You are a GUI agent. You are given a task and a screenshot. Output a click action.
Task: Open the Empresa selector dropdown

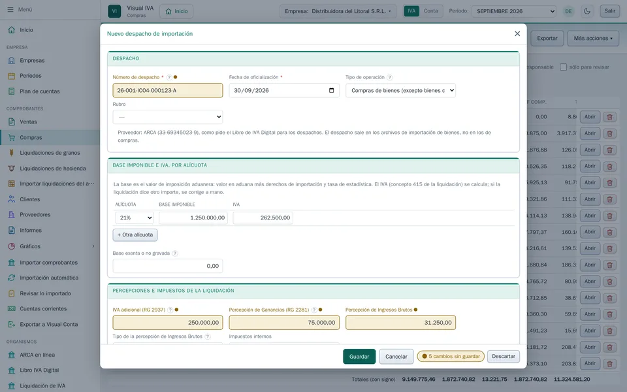pyautogui.click(x=338, y=11)
